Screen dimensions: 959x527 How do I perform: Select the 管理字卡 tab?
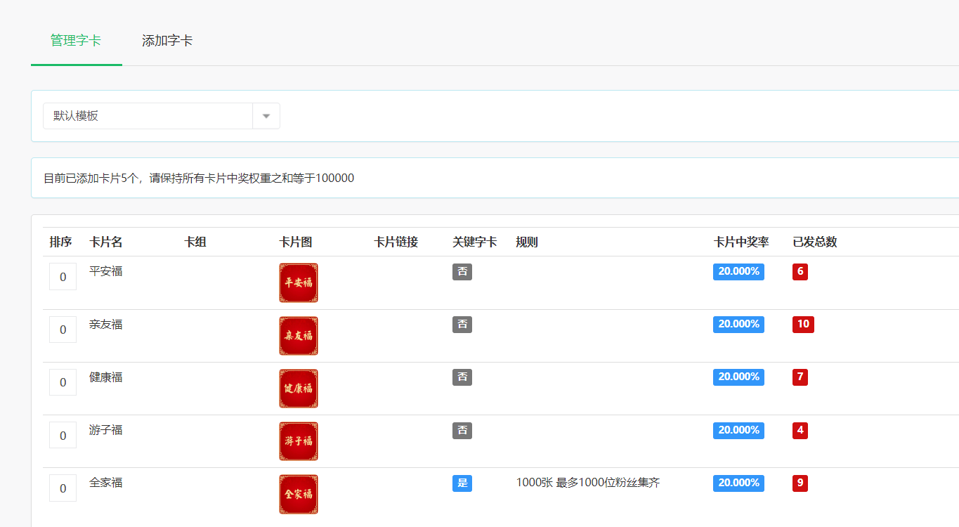click(76, 41)
